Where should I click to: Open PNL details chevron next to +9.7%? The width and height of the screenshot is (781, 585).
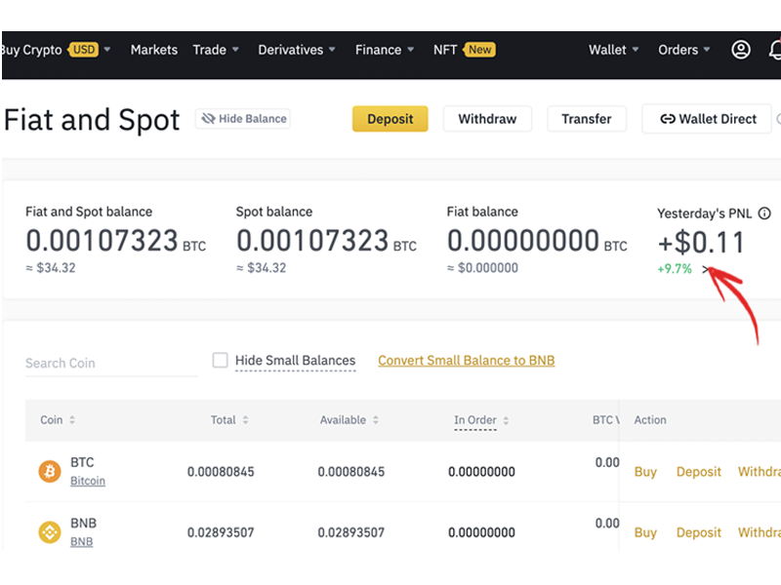pyautogui.click(x=705, y=269)
